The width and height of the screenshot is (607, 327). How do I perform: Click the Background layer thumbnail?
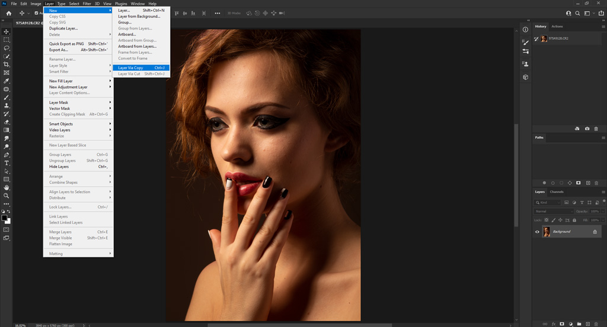pos(546,232)
